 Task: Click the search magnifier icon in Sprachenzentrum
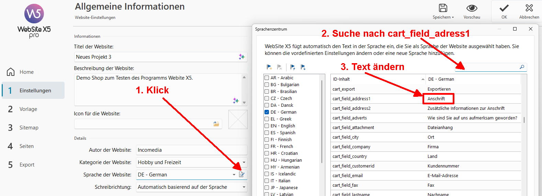coord(522,67)
